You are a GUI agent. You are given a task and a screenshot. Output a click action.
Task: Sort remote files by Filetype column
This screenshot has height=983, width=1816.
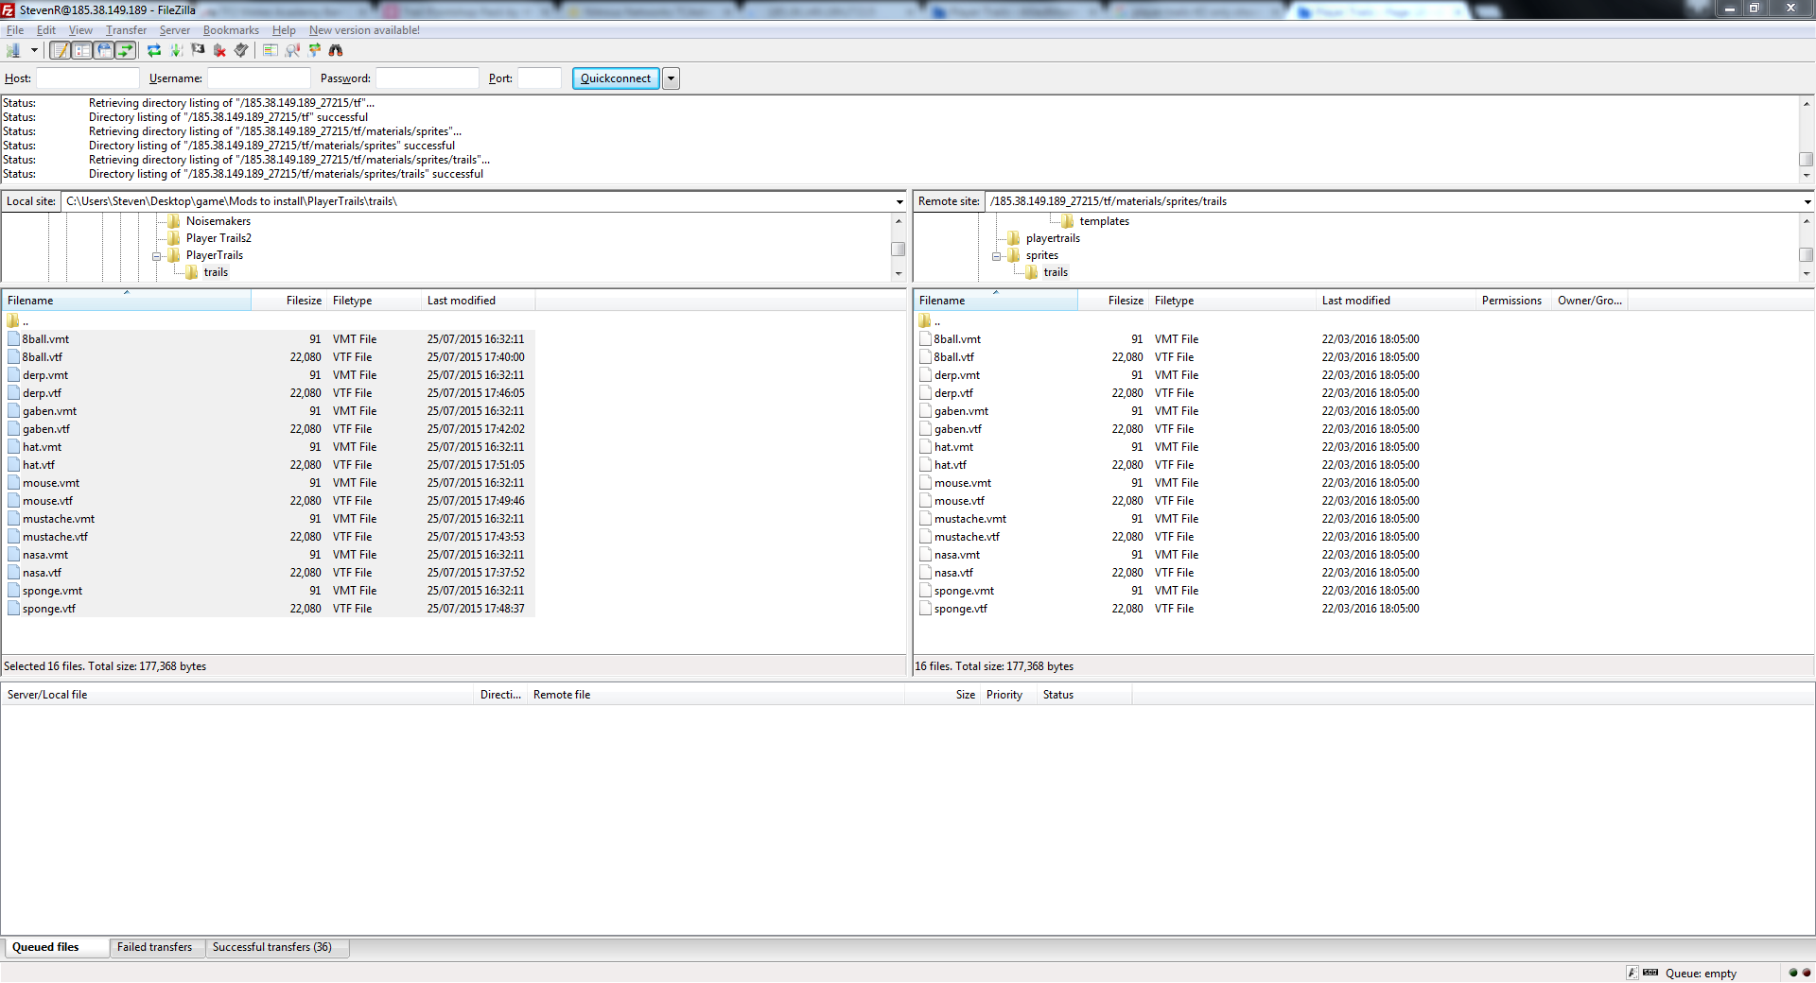1231,301
